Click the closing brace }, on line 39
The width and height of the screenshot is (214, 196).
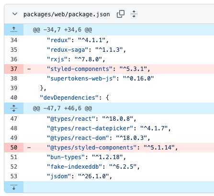[43, 88]
